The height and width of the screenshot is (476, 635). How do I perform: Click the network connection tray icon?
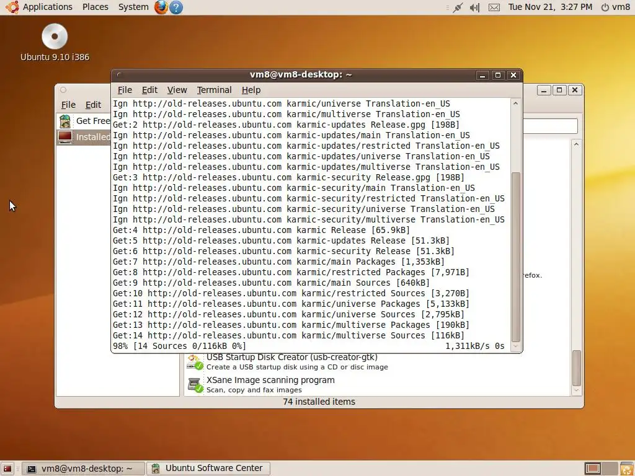[458, 7]
